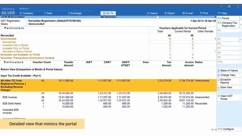Select Uncertain Transactions (Corrections needed) row

tap(109, 58)
